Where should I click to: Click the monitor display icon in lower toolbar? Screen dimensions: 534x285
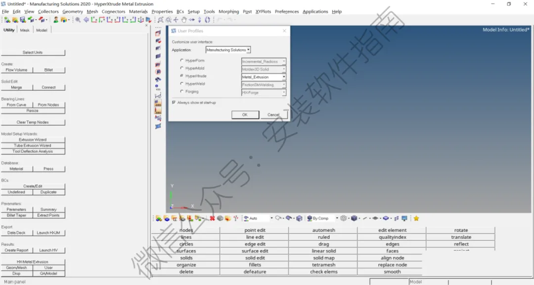click(x=404, y=218)
